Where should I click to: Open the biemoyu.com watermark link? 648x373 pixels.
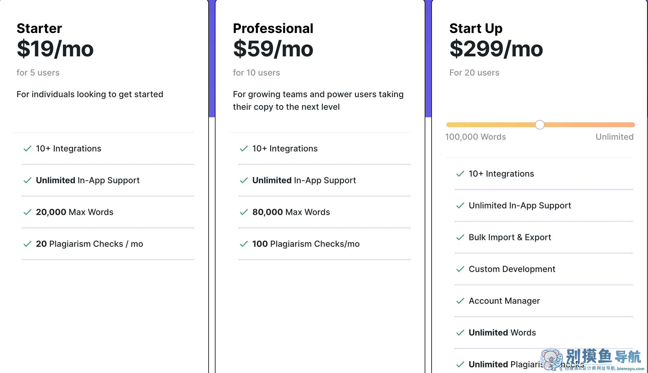pos(631,369)
